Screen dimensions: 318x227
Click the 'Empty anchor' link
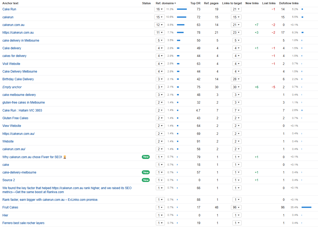[12, 87]
